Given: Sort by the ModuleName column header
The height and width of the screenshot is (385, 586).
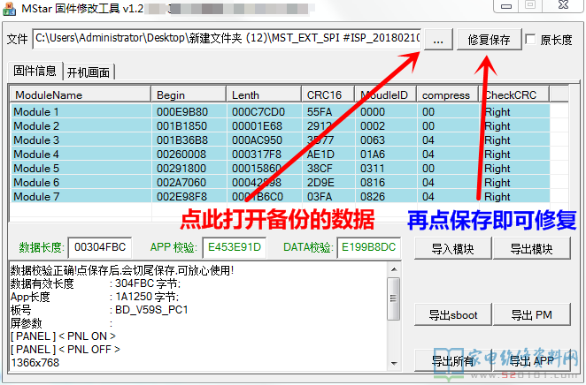Looking at the screenshot, I should pyautogui.click(x=80, y=94).
